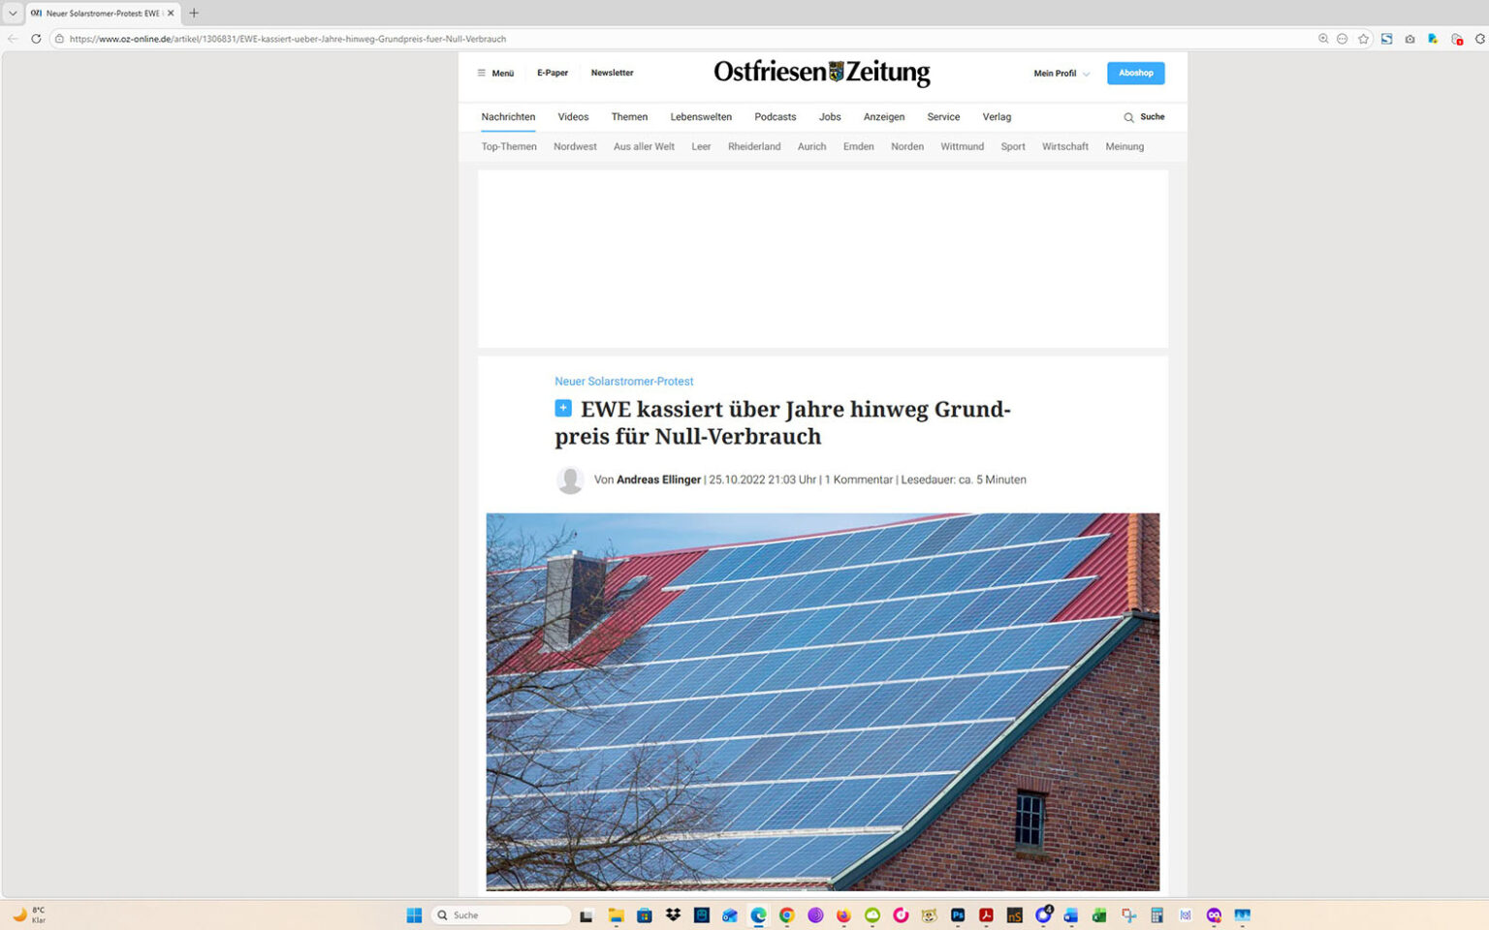Bookmark this page with the star icon

tap(1364, 39)
